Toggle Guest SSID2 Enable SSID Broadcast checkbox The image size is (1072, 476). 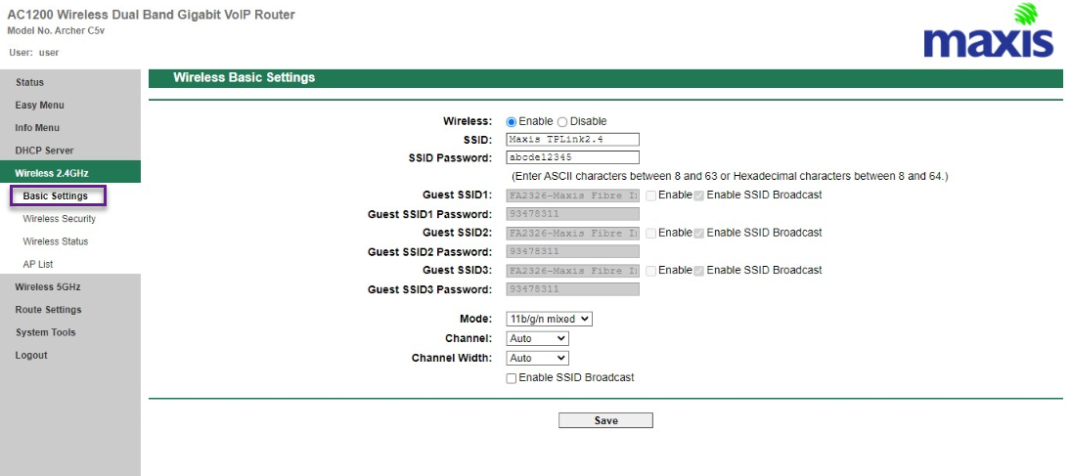698,233
